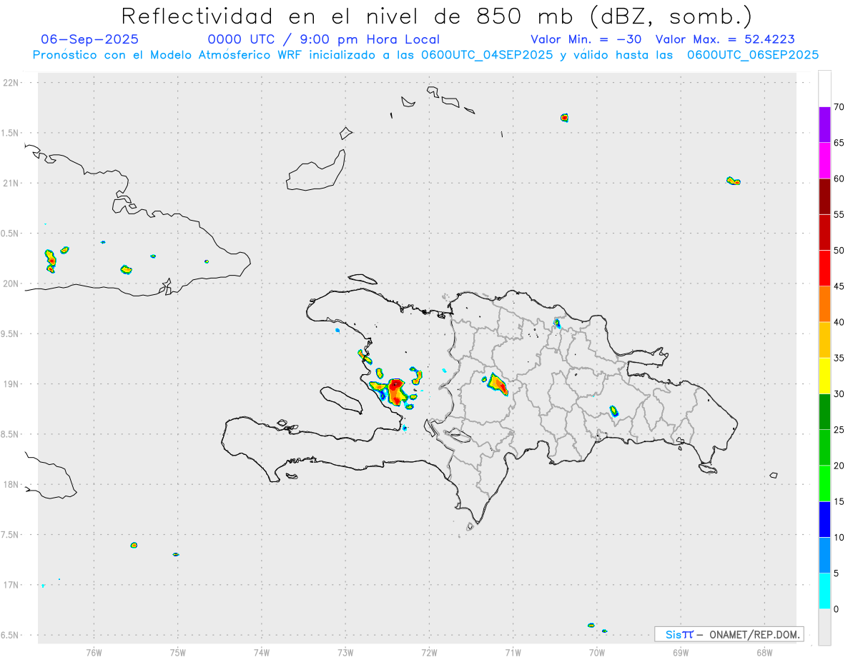858x662 pixels.
Task: Click the reflectivity cell near 18.7N 69.8W
Action: 613,411
